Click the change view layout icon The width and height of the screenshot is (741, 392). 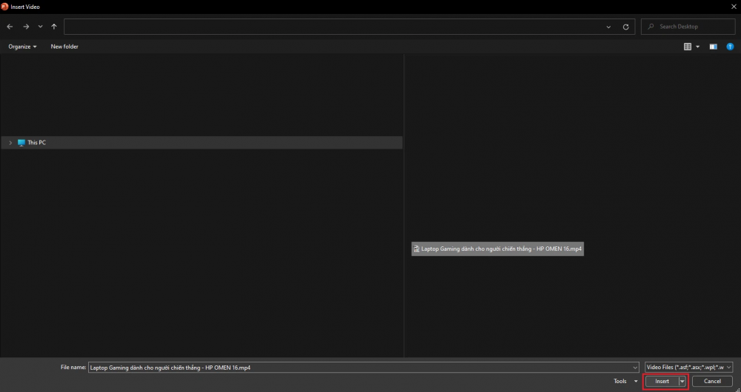(688, 47)
